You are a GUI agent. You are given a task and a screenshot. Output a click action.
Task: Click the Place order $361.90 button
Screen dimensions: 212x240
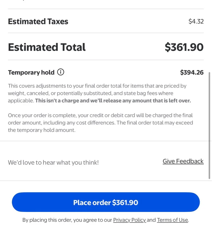(106, 202)
